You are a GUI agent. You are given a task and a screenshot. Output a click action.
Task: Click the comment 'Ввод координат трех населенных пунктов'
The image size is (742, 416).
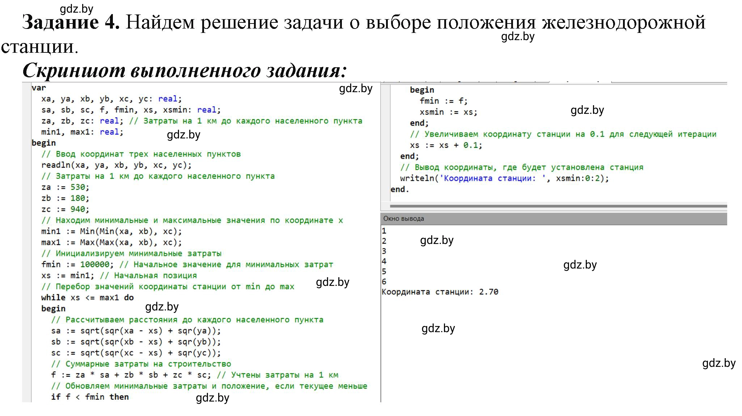(x=141, y=154)
